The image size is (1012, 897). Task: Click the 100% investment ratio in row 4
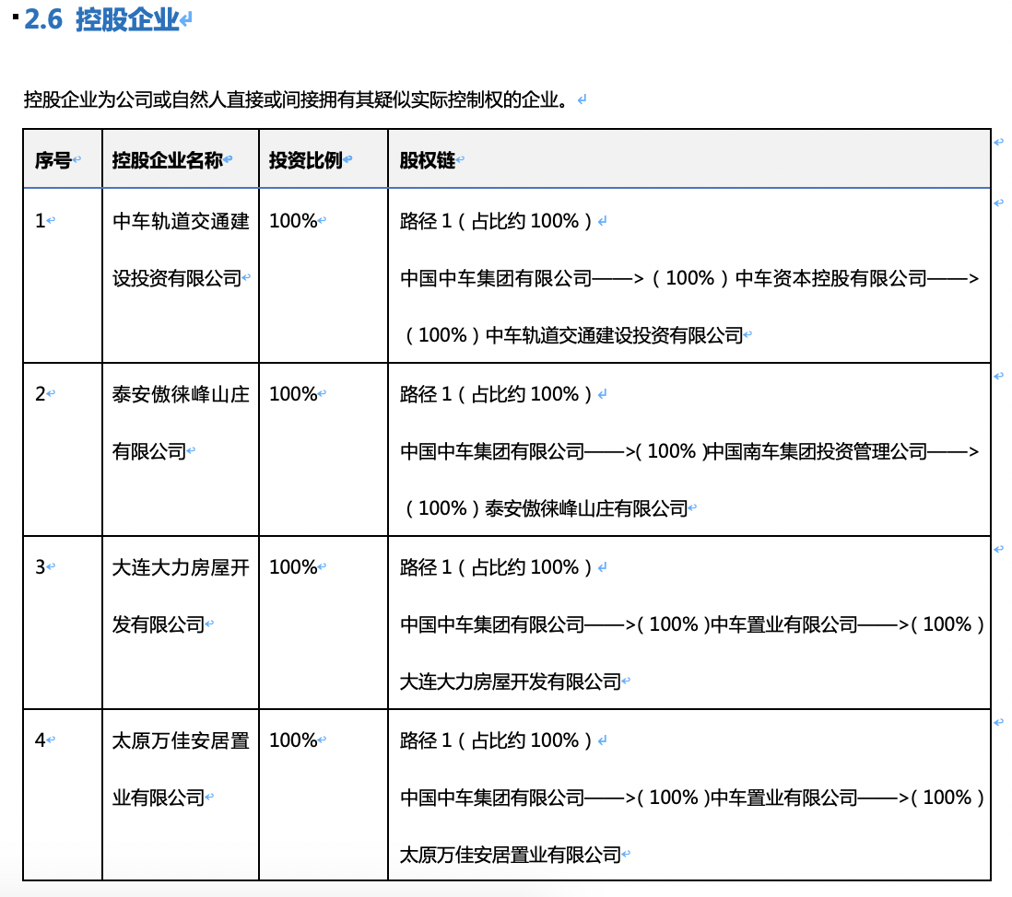click(x=293, y=740)
